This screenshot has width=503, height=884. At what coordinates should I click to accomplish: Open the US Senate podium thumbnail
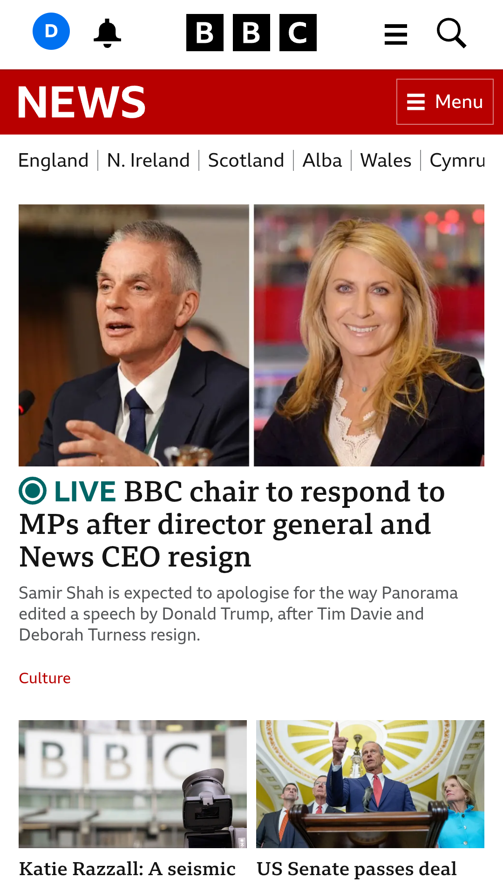pyautogui.click(x=370, y=784)
